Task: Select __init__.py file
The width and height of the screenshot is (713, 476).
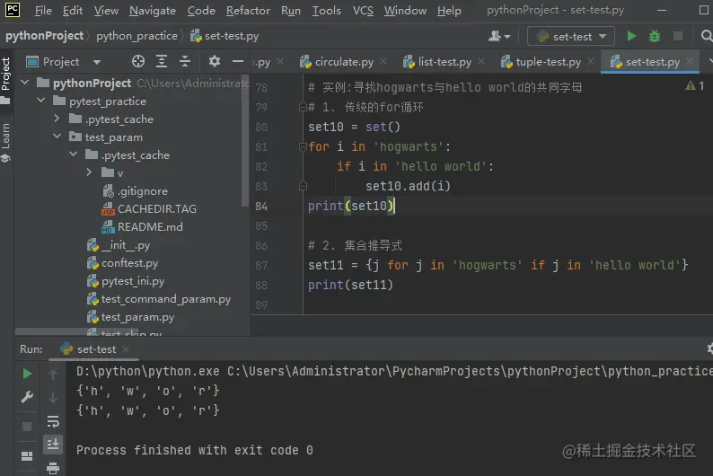Action: tap(119, 245)
